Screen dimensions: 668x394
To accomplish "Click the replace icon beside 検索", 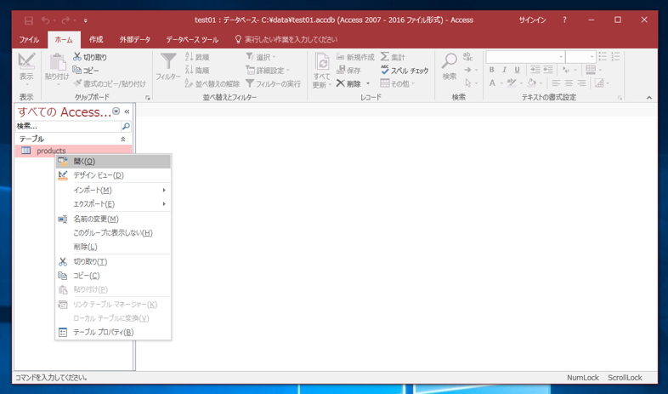I will [467, 56].
